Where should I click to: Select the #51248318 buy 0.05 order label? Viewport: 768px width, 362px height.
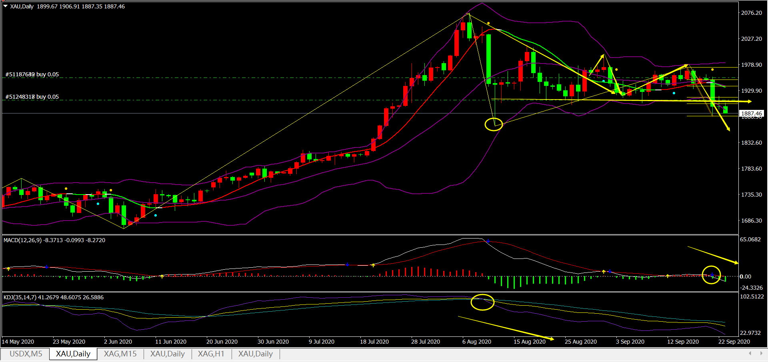(32, 97)
